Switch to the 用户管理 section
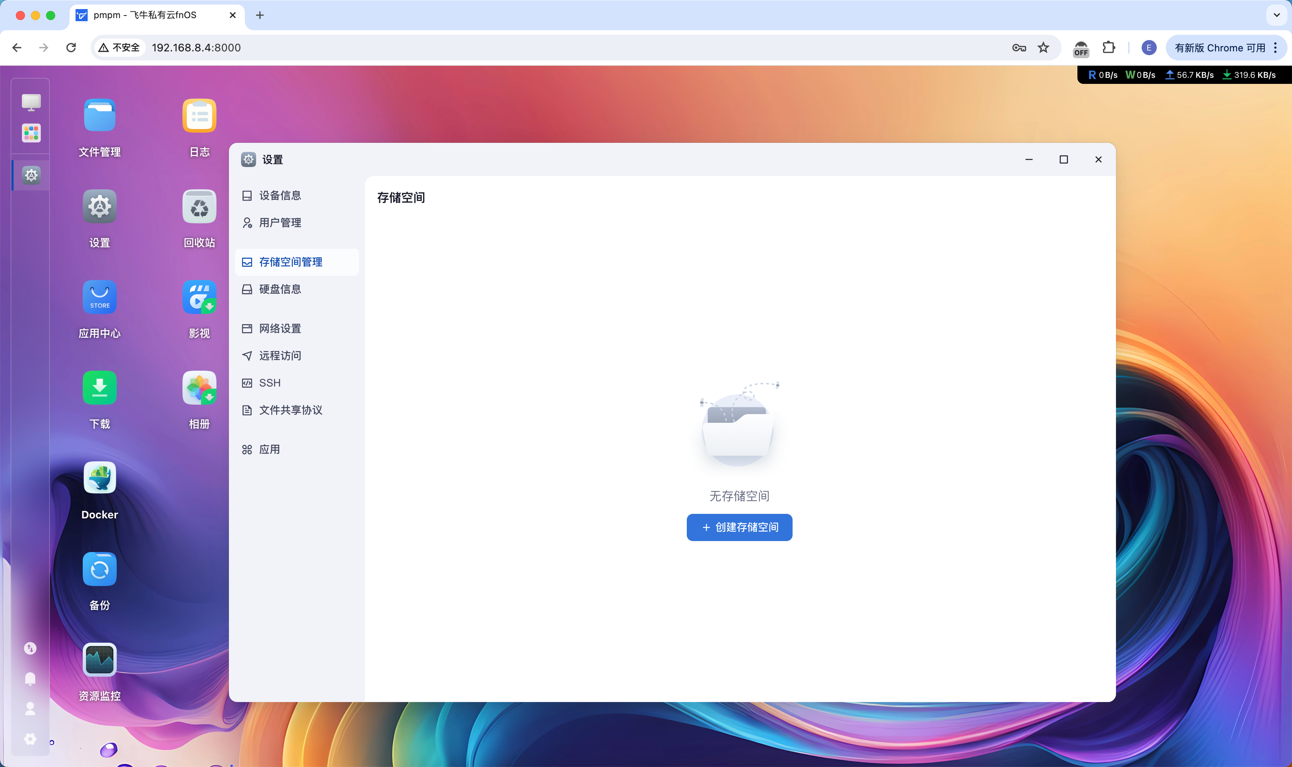 280,222
